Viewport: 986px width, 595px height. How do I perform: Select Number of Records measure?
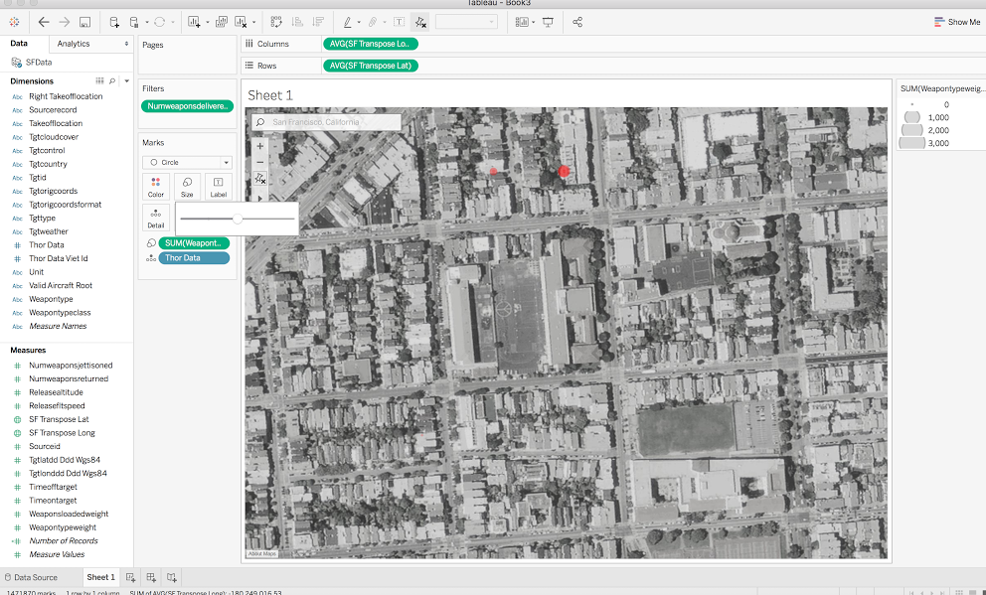[63, 541]
